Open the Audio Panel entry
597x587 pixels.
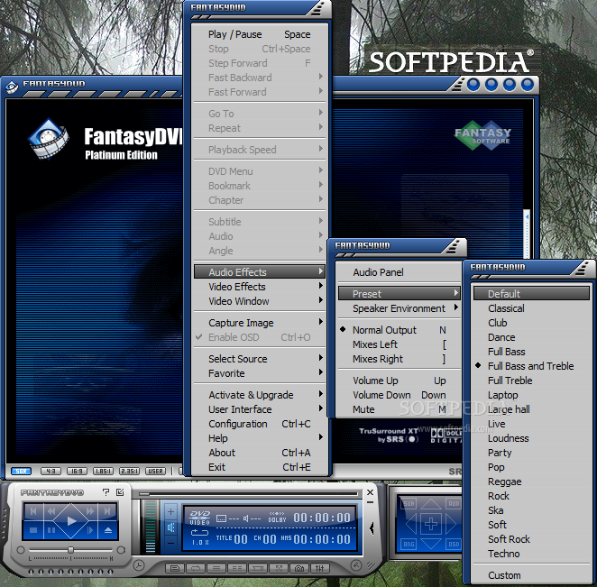click(x=399, y=272)
